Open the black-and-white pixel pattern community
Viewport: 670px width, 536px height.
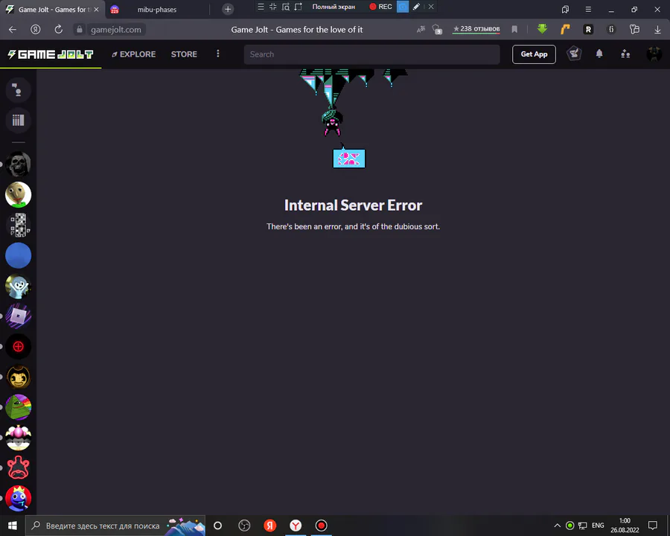(x=19, y=225)
